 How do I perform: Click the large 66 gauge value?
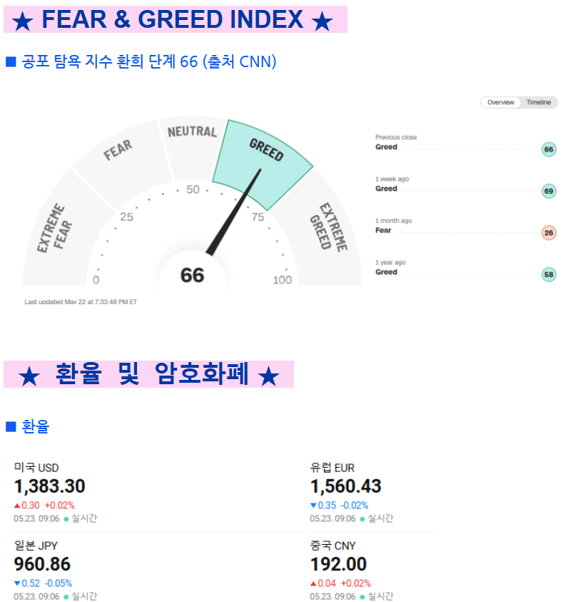point(192,275)
